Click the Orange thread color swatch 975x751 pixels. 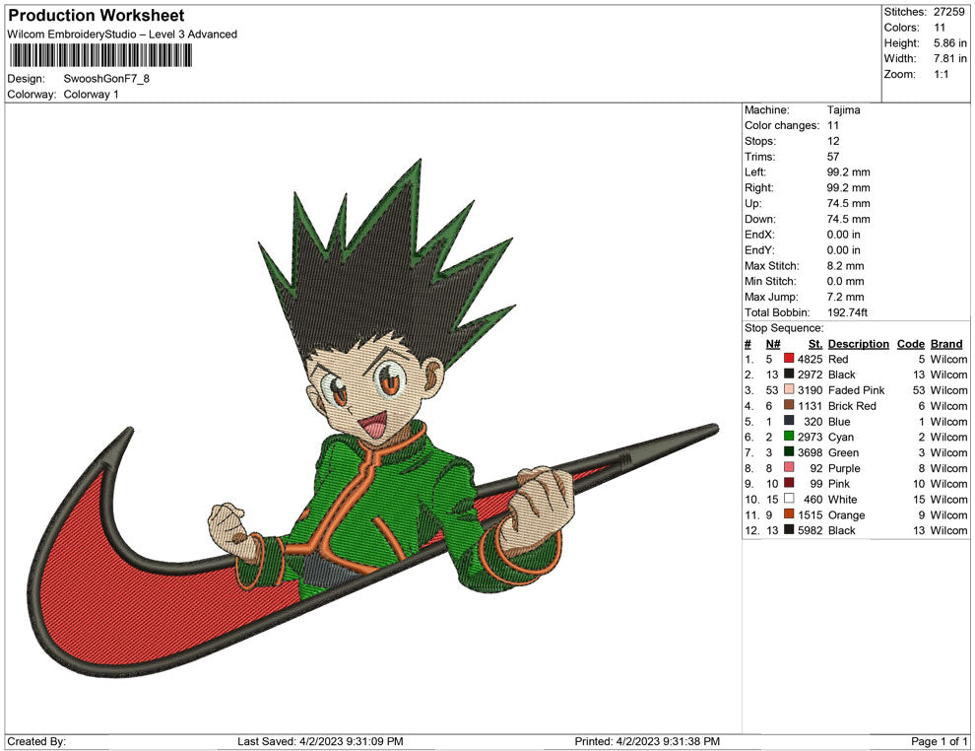pos(789,513)
